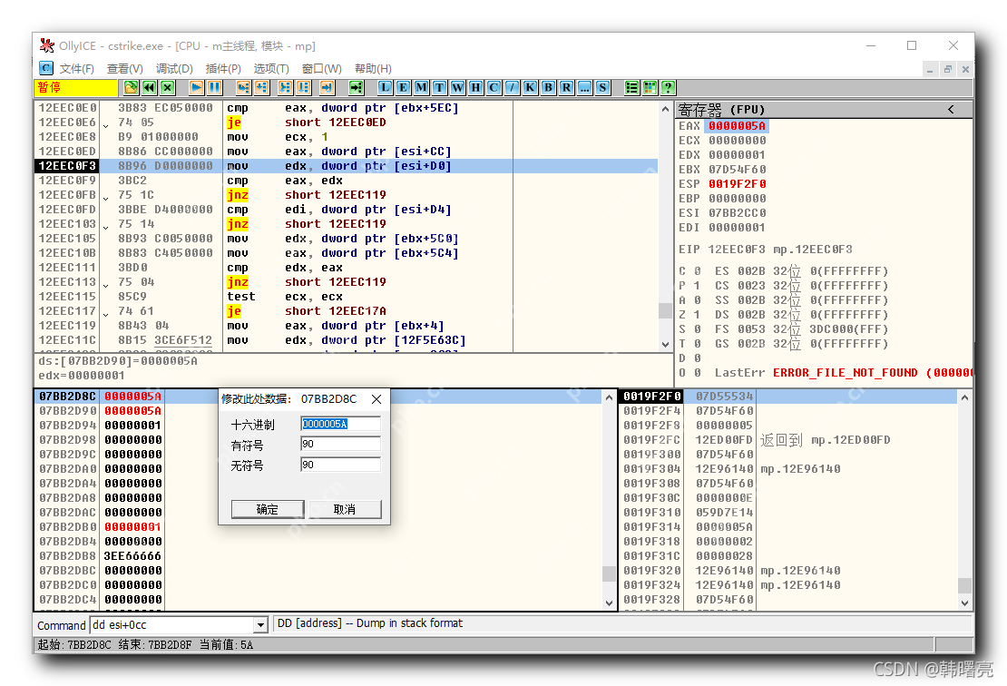The image size is (1007, 686).
Task: Restart the program via the rewind icon
Action: click(149, 87)
